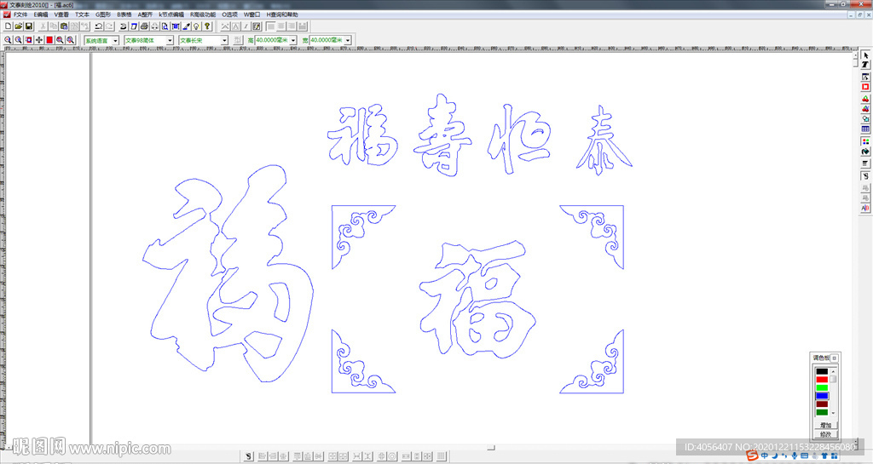The image size is (873, 464).
Task: Click the 修改 button in the palette
Action: [825, 434]
